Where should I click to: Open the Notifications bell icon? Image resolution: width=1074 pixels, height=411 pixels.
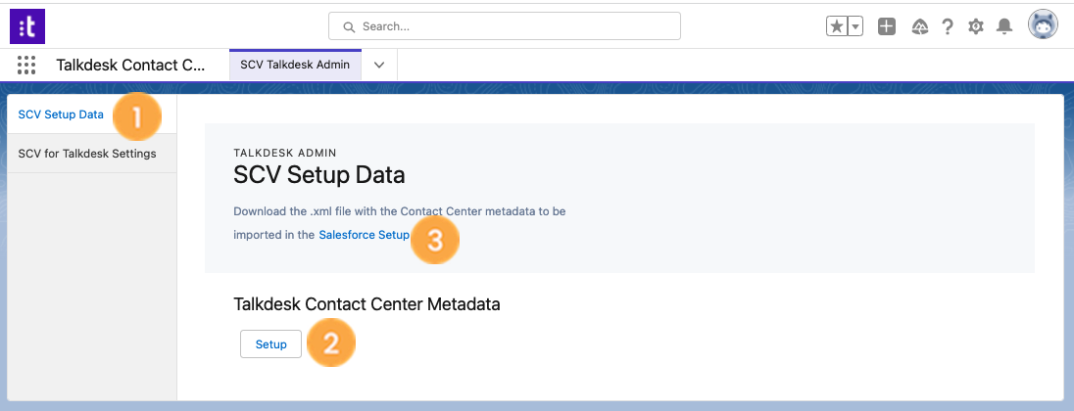(1004, 26)
